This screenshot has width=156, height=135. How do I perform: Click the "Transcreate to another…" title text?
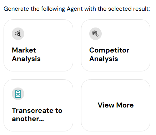pyautogui.click(x=37, y=115)
